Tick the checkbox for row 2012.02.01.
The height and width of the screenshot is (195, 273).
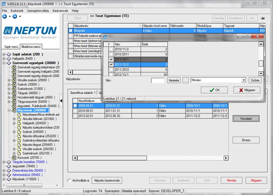click(x=75, y=116)
